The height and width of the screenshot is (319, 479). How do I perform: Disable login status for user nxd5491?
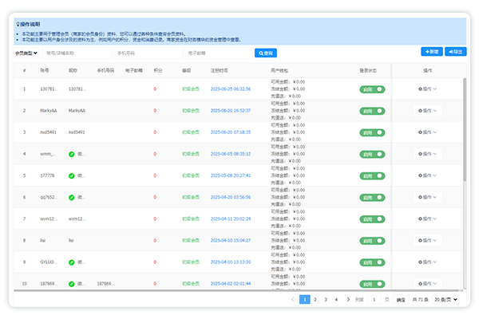point(372,132)
